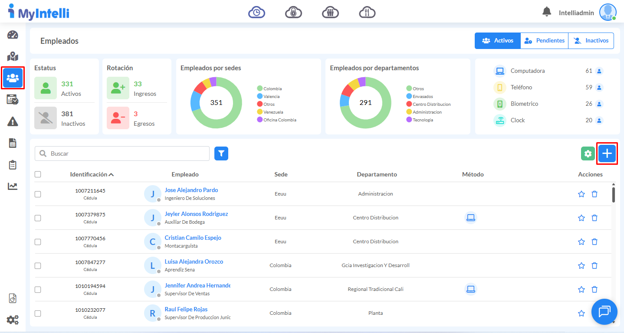Add a new employee with plus button
This screenshot has width=624, height=333.
click(607, 153)
